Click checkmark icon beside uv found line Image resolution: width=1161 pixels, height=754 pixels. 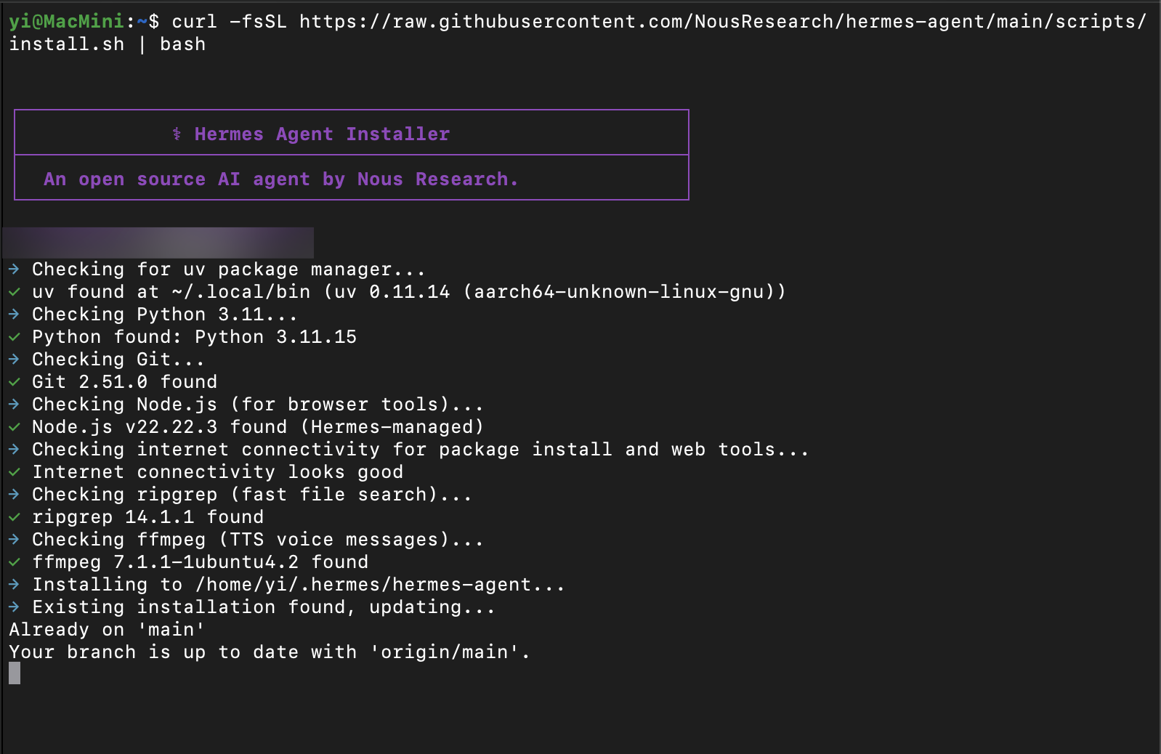tap(15, 292)
